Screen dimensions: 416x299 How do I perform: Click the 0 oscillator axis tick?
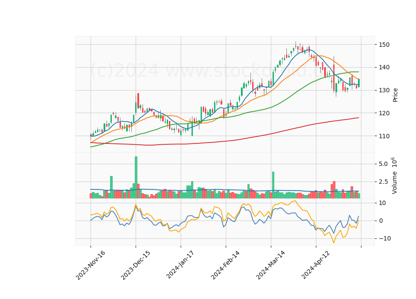381,221
